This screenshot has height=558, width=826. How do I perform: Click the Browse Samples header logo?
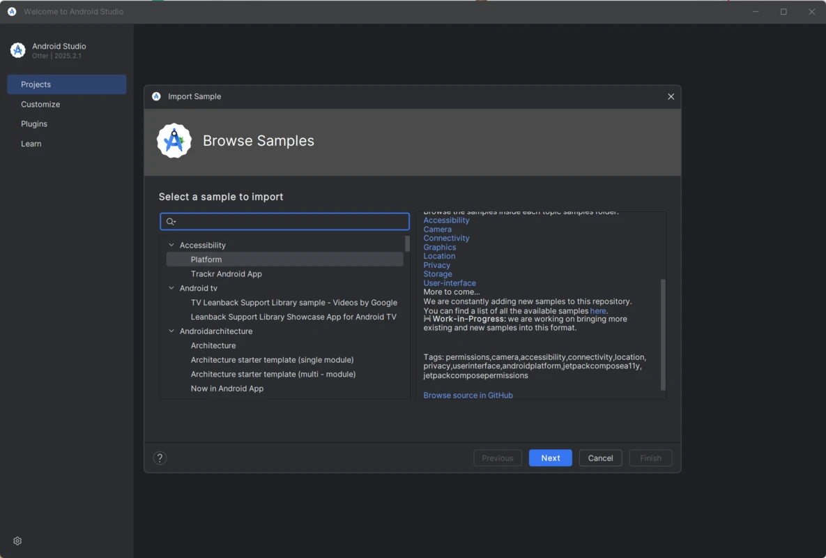174,141
